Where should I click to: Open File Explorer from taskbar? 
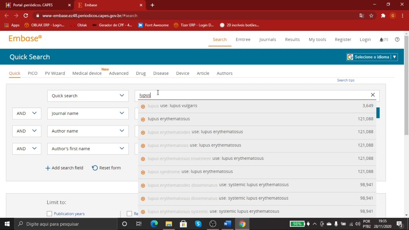tap(169, 224)
